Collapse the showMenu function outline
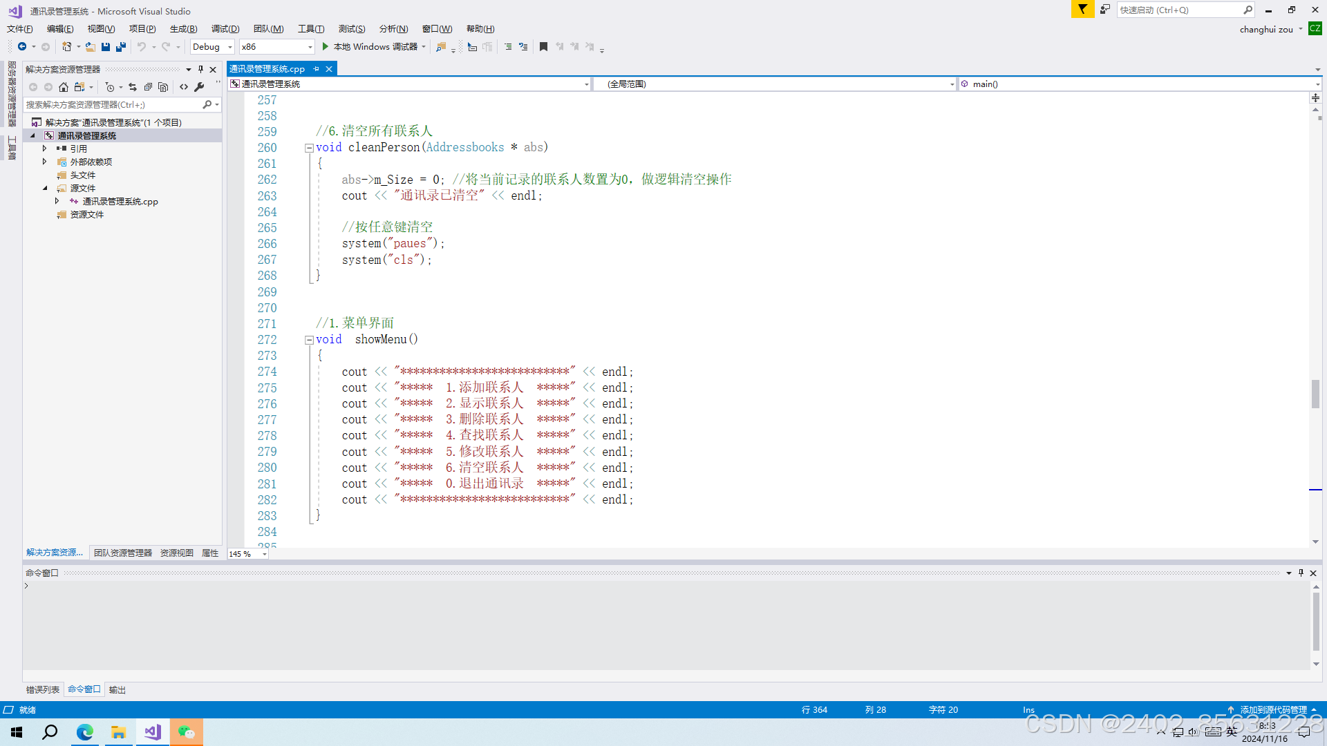 pos(309,340)
